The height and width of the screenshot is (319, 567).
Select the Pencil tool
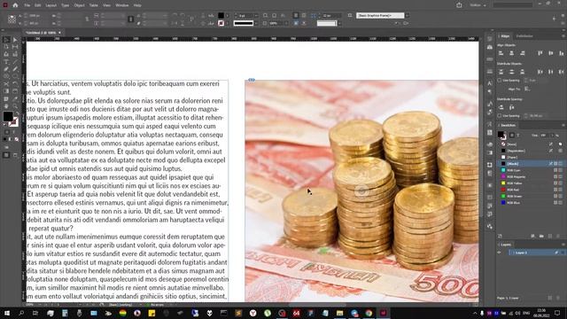point(15,69)
